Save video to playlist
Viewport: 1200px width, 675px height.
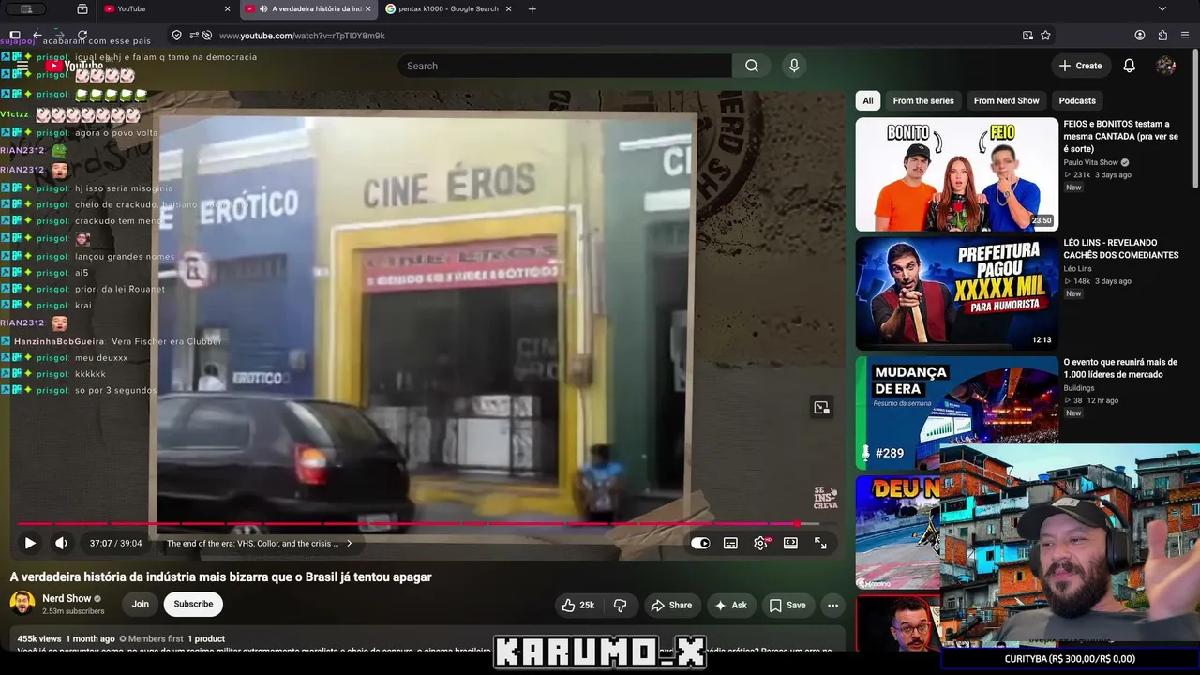pyautogui.click(x=787, y=605)
